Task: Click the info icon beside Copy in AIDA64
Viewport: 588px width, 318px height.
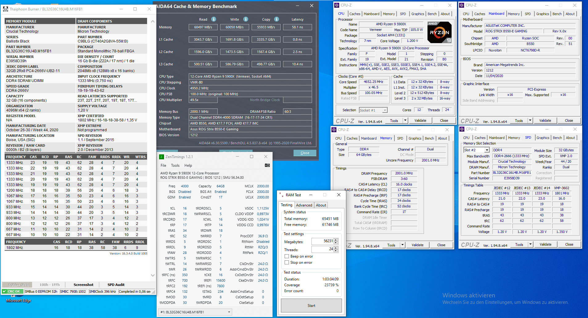Action: 277,19
